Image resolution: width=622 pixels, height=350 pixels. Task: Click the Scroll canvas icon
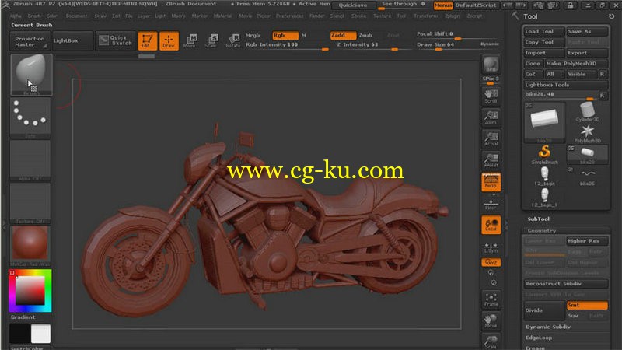[491, 96]
